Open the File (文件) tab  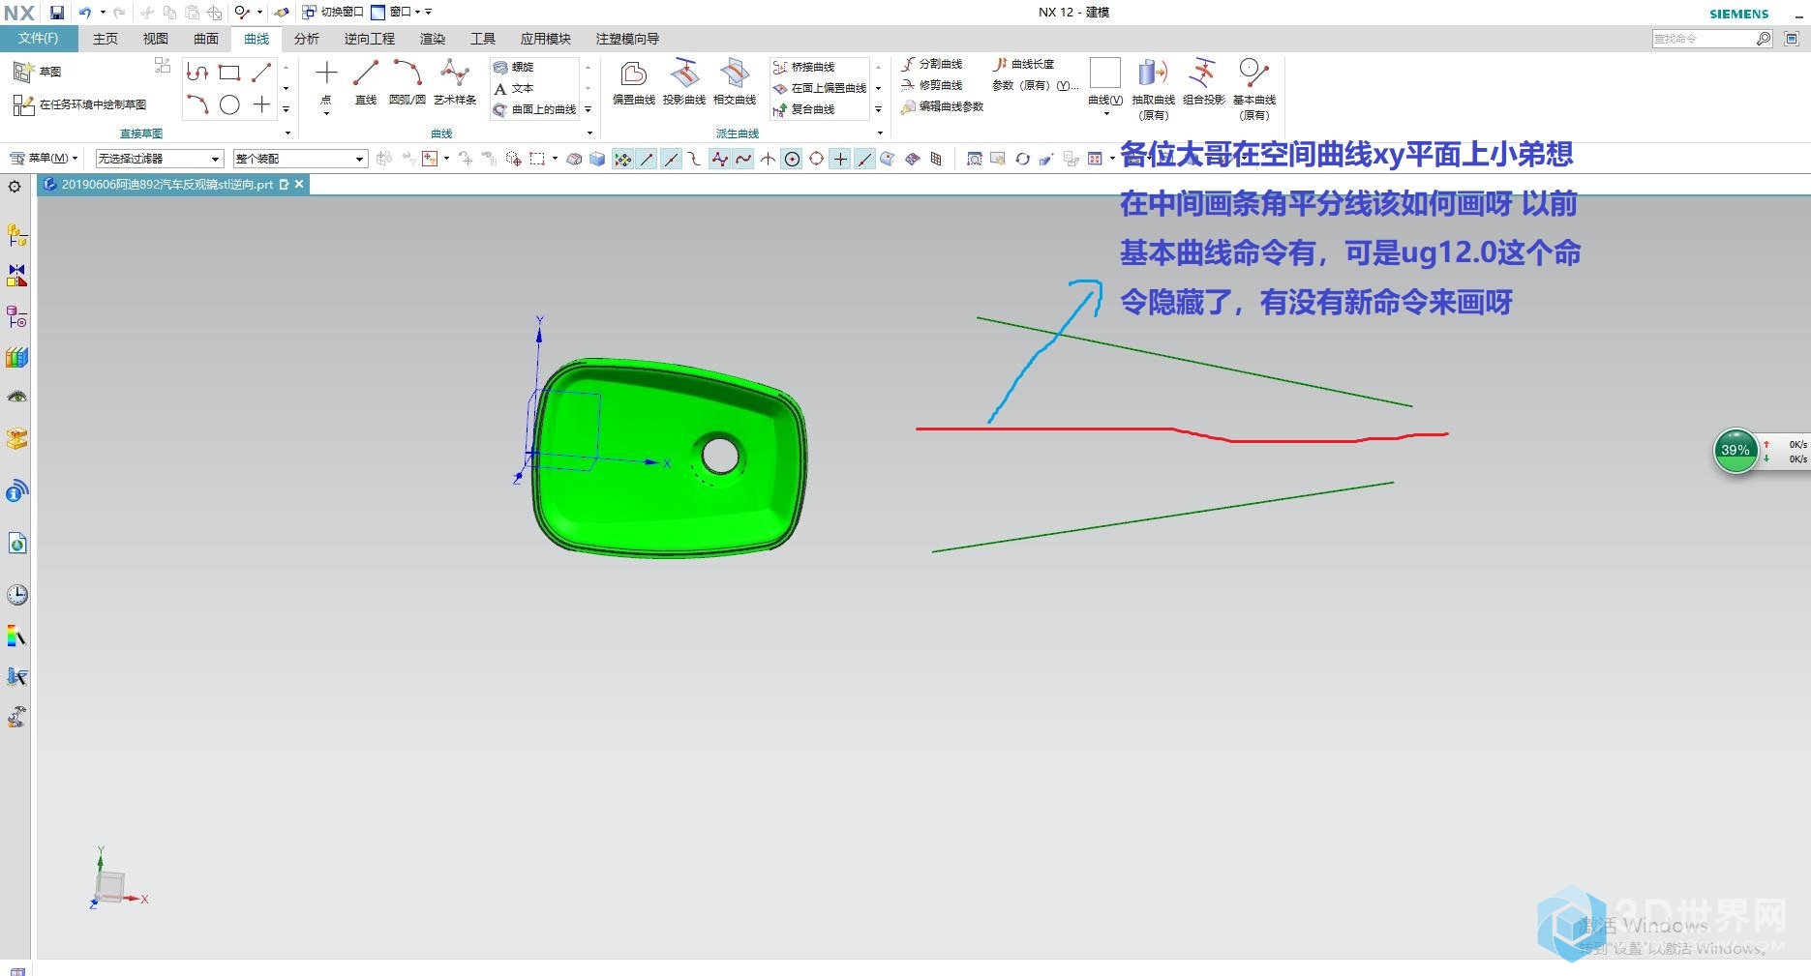(x=39, y=39)
